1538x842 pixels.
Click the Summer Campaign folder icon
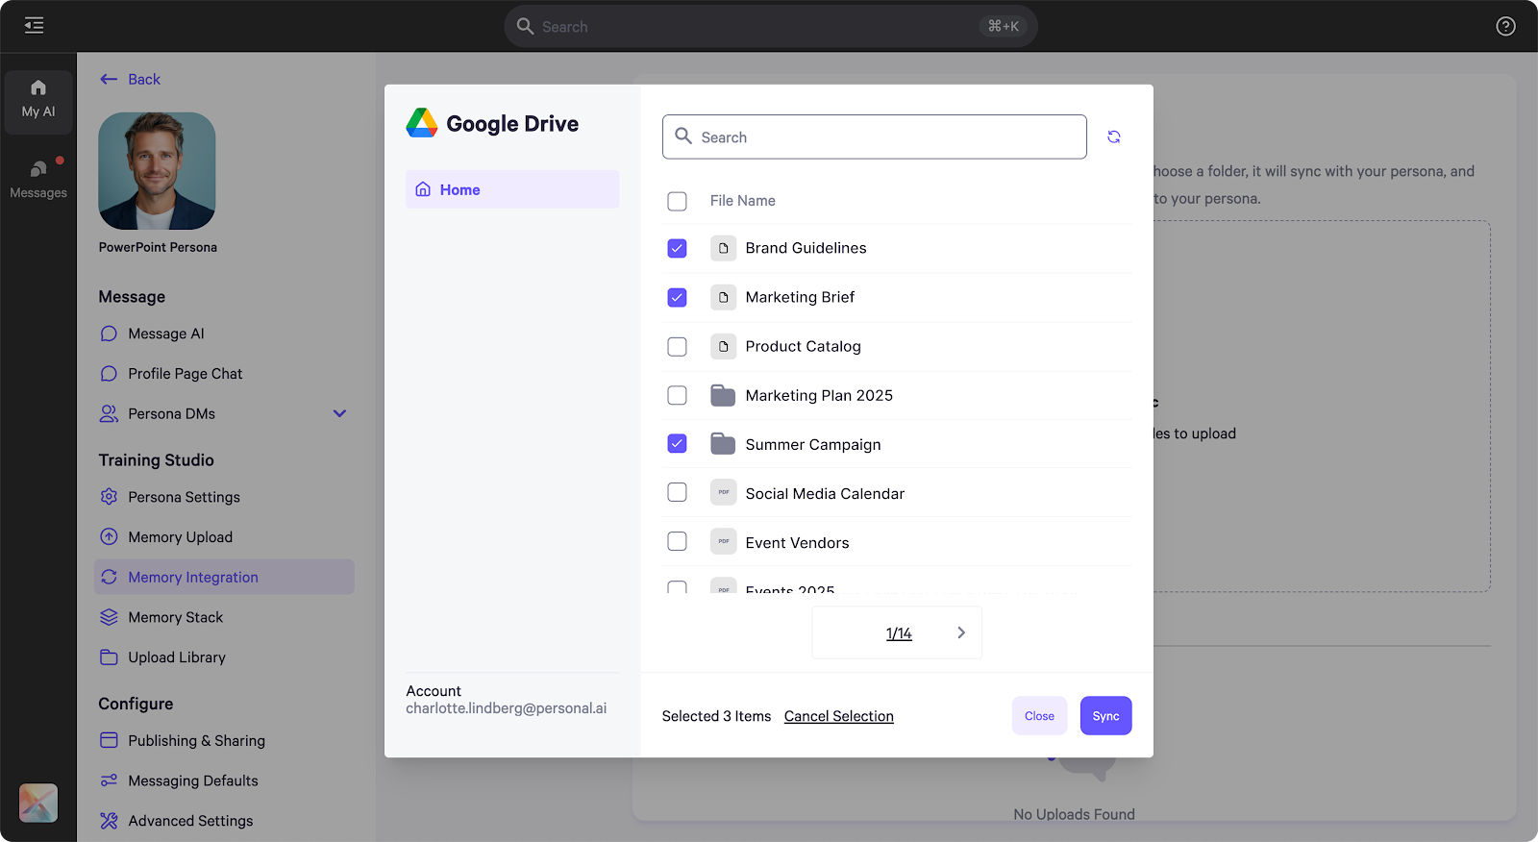click(723, 443)
